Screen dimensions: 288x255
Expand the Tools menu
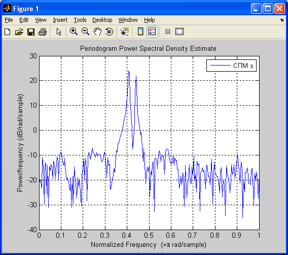[80, 20]
